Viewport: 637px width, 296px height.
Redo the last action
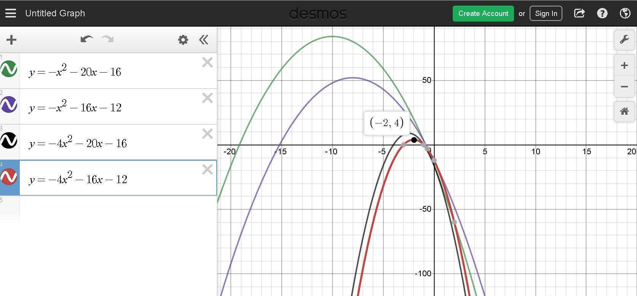pyautogui.click(x=108, y=39)
